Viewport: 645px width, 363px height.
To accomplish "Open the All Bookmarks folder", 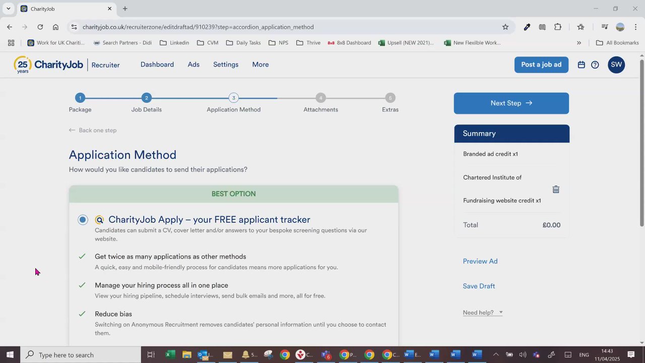I will coord(617,43).
